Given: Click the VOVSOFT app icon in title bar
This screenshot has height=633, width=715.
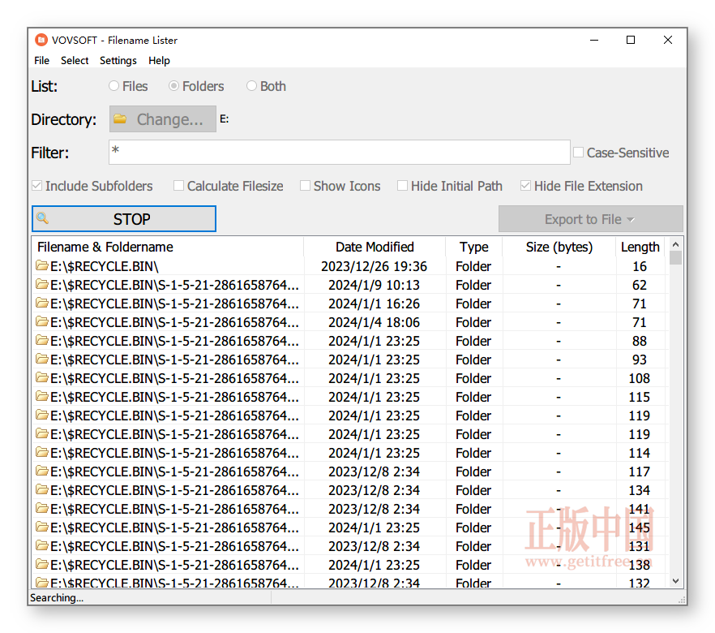Looking at the screenshot, I should coord(41,40).
